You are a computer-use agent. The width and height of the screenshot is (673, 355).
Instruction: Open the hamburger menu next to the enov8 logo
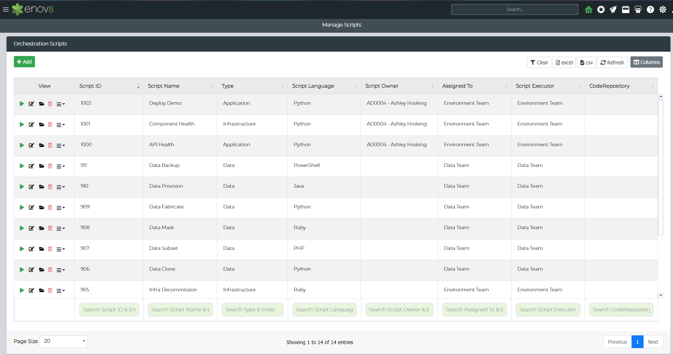tap(6, 9)
